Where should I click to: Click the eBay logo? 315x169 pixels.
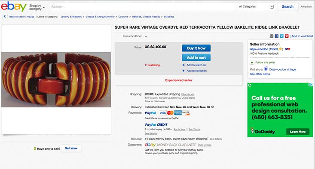tap(14, 6)
